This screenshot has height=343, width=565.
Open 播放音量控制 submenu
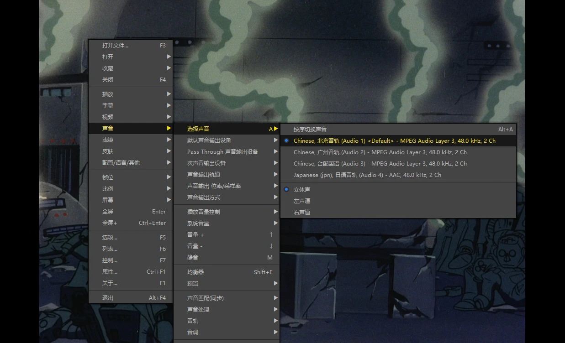[x=227, y=212]
